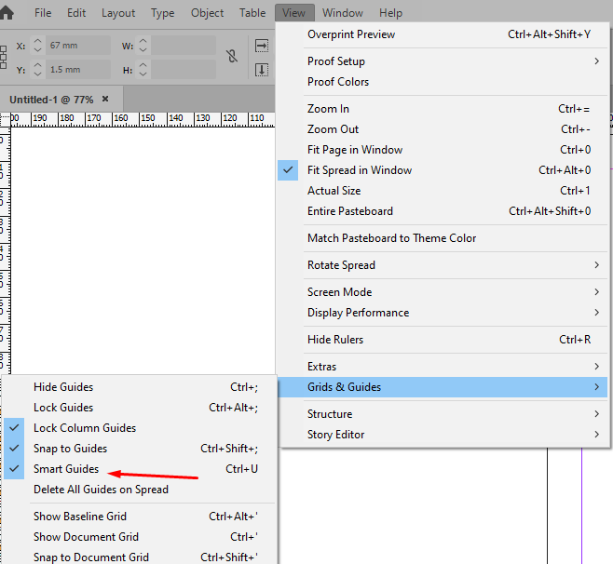
Task: Uncheck Lock Column Guides
Action: [139, 428]
